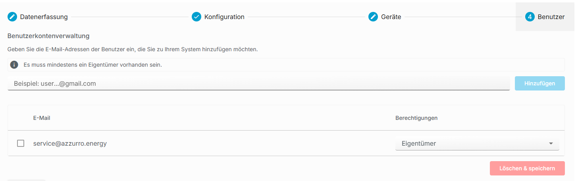Click the pencil icon beside Datenerfassung

[12, 17]
